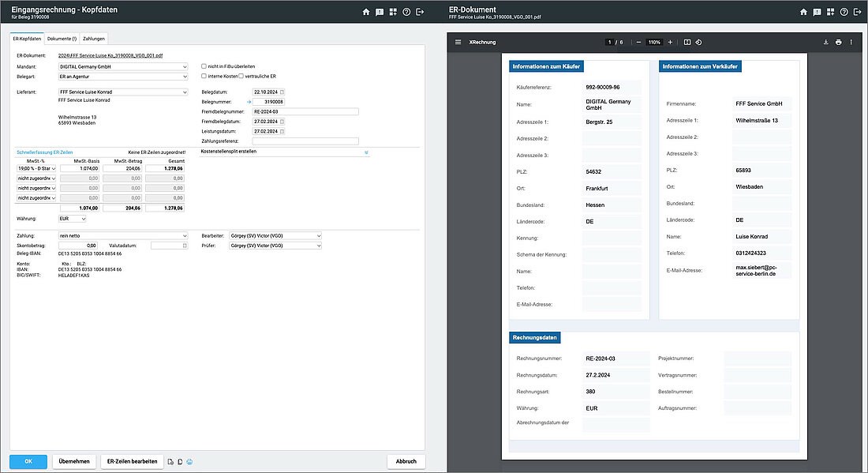Open feedback icon in ER-Dokument header
868x473 pixels.
[x=817, y=12]
